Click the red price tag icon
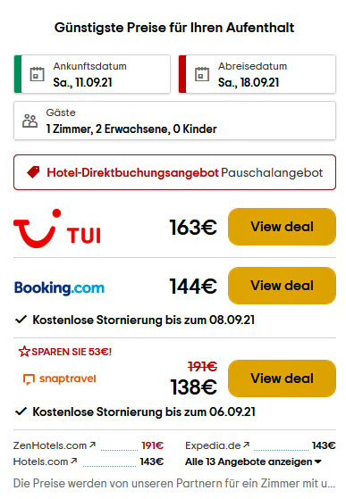The width and height of the screenshot is (346, 499). [x=33, y=172]
